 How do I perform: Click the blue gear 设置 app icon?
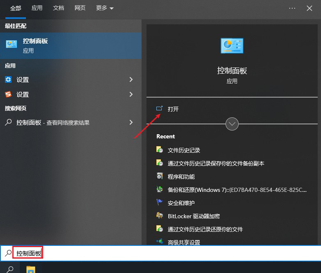[8, 79]
